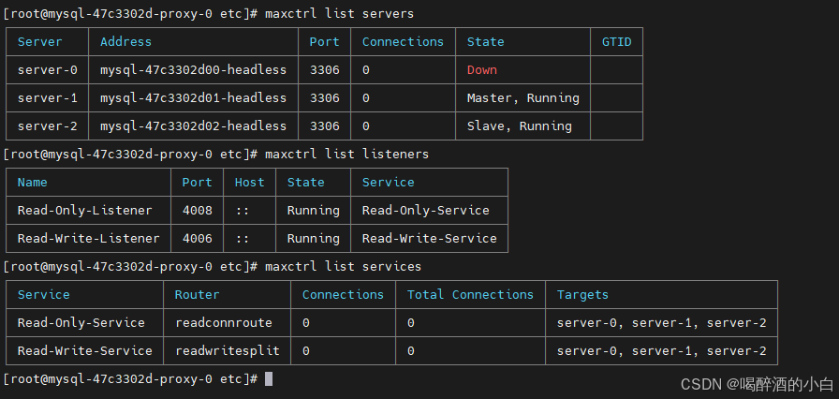Click the 'Port' header in the servers table
This screenshot has width=839, height=399.
click(x=324, y=42)
